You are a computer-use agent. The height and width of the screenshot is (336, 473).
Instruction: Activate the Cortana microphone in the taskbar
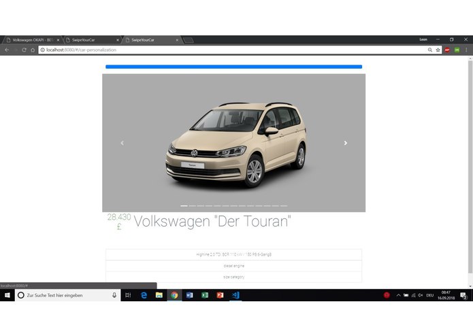click(114, 295)
